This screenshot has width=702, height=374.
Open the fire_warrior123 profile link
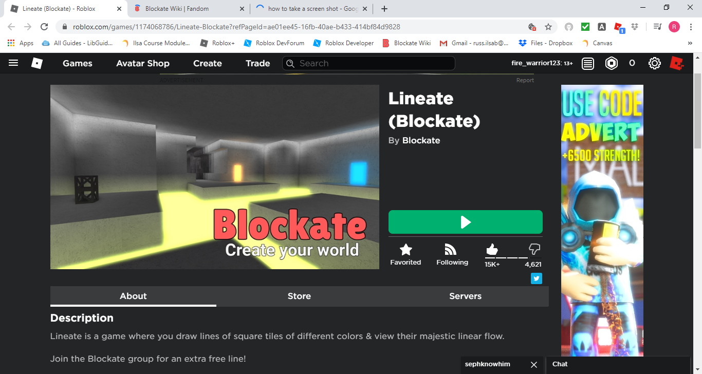tap(542, 63)
